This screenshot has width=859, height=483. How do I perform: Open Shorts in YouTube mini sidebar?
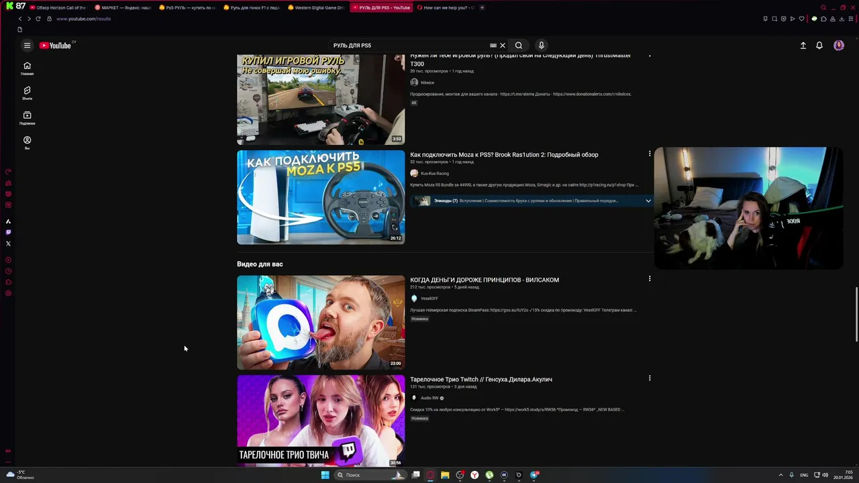point(27,93)
